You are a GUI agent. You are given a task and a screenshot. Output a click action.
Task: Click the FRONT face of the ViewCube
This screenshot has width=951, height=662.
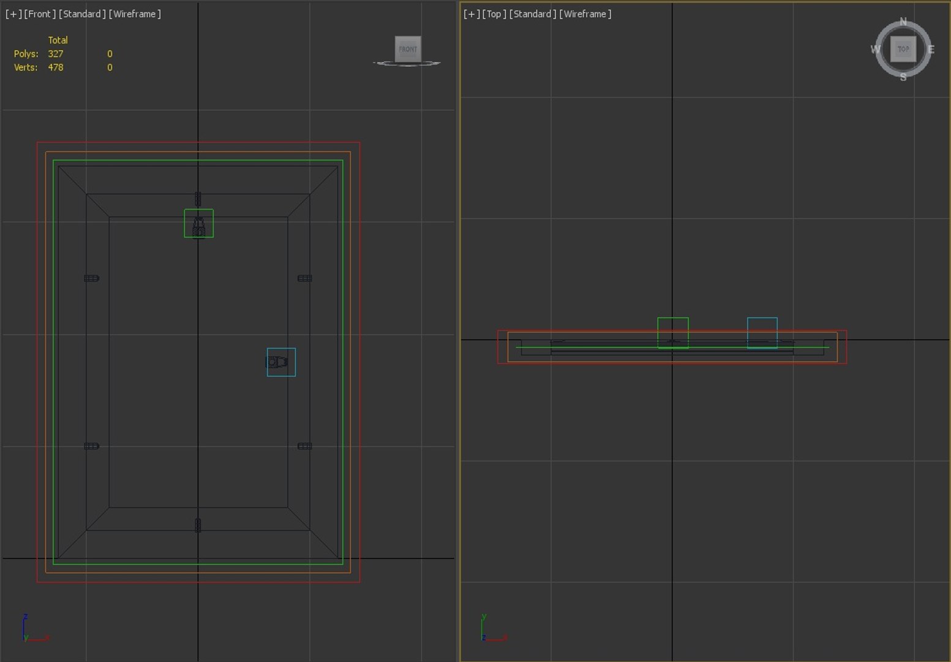[408, 49]
